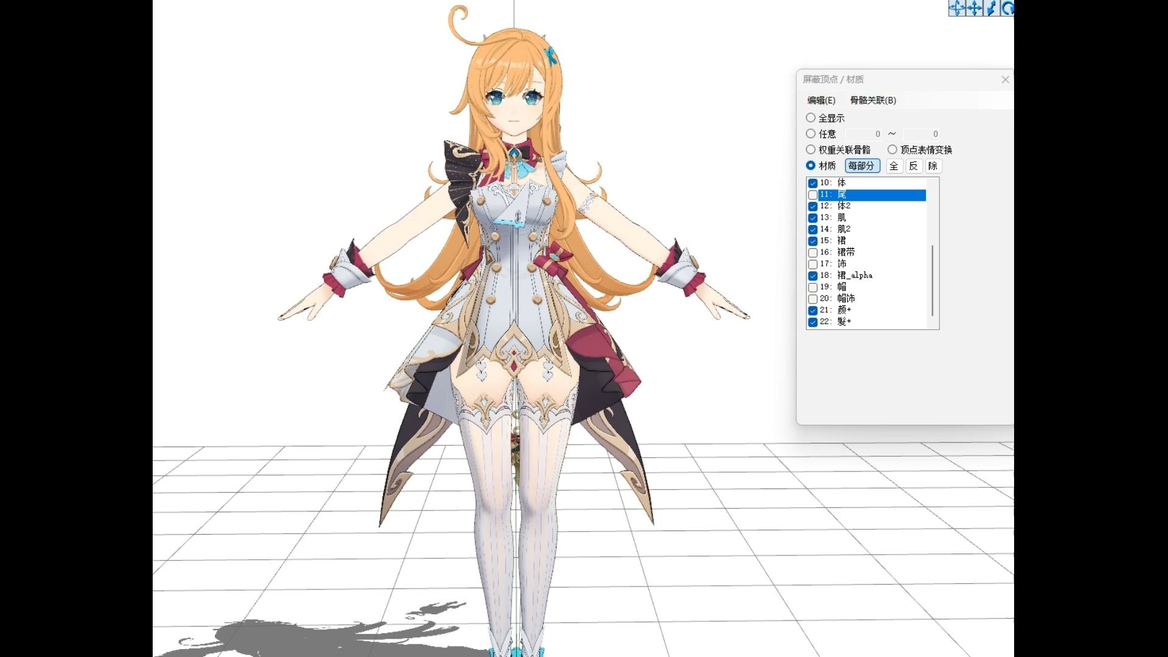
Task: Click the 每部分 button
Action: [x=862, y=165]
